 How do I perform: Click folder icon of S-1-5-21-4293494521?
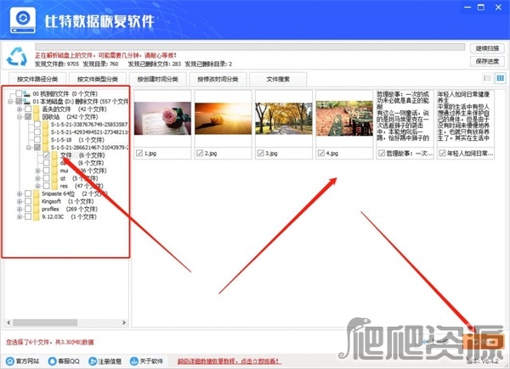(45, 132)
